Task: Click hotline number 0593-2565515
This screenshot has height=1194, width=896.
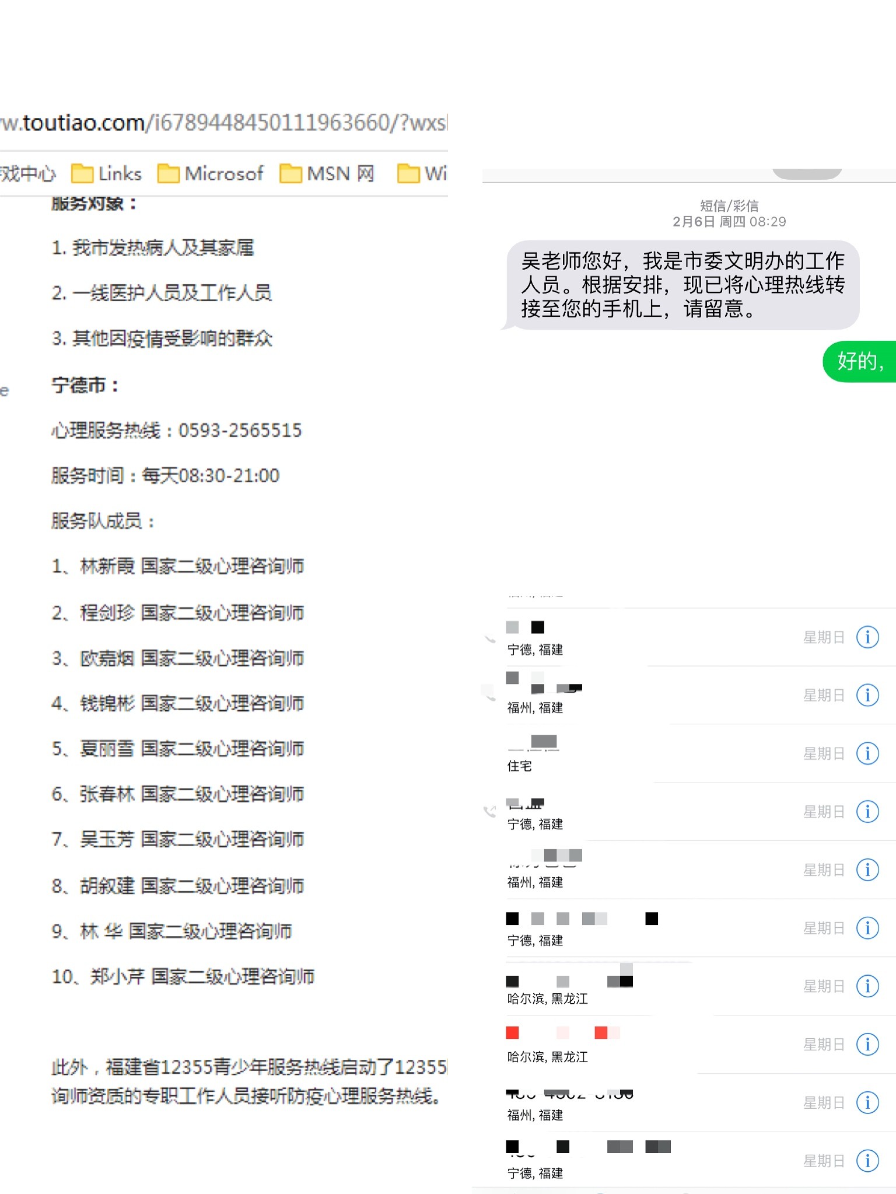Action: pos(240,430)
